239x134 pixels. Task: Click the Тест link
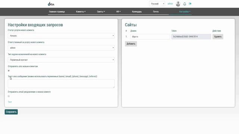[10, 102]
